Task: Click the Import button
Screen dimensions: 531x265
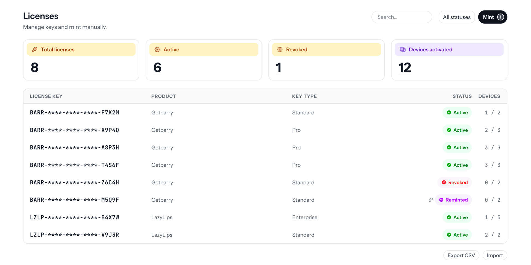Action: tap(495, 255)
